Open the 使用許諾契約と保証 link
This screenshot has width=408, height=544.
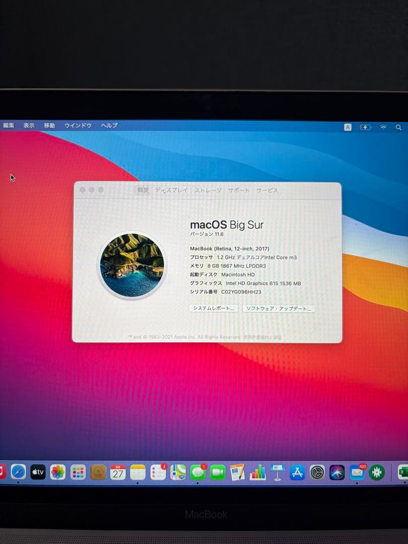pyautogui.click(x=262, y=337)
